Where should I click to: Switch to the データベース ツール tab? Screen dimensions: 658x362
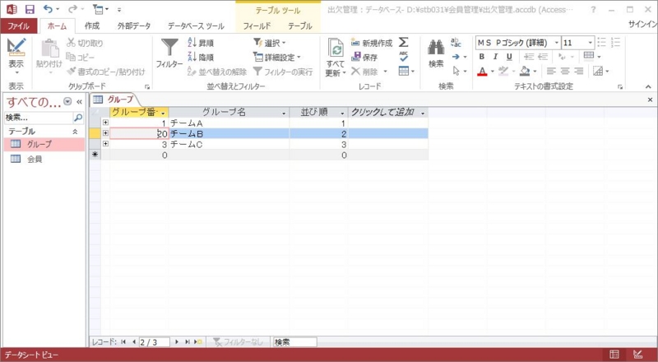196,26
